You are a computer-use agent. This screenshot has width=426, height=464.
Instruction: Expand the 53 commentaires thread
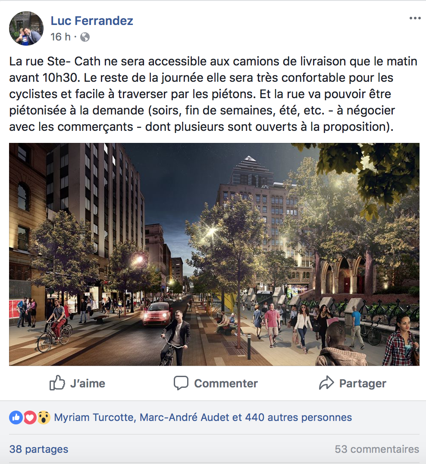click(x=377, y=449)
